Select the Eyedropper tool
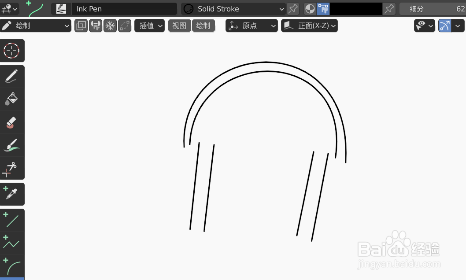This screenshot has width=466, height=280. pyautogui.click(x=12, y=194)
